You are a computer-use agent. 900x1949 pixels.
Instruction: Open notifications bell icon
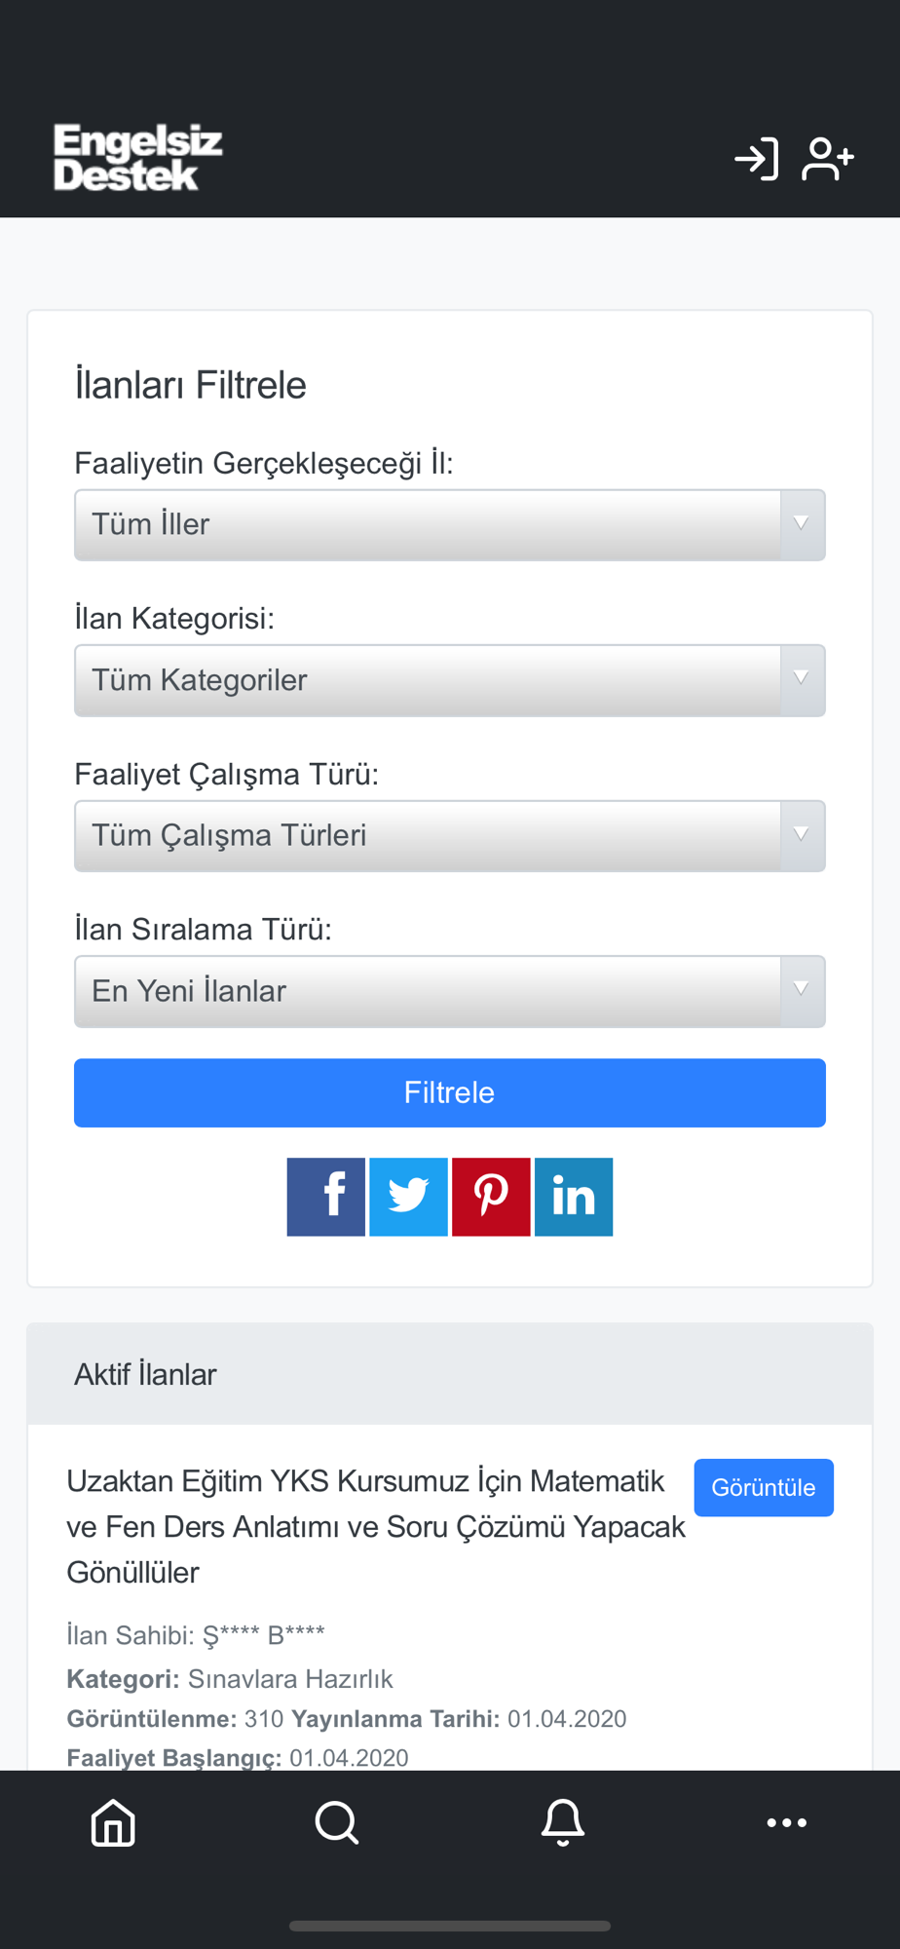tap(563, 1822)
